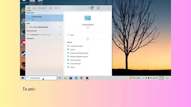Open Wondershare Filmora desktop shortcut
This screenshot has width=191, height=107.
[32, 2]
